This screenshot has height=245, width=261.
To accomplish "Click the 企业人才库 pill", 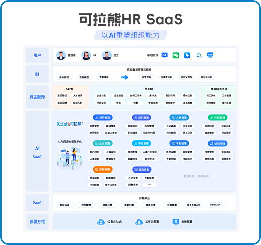I will (111, 133).
